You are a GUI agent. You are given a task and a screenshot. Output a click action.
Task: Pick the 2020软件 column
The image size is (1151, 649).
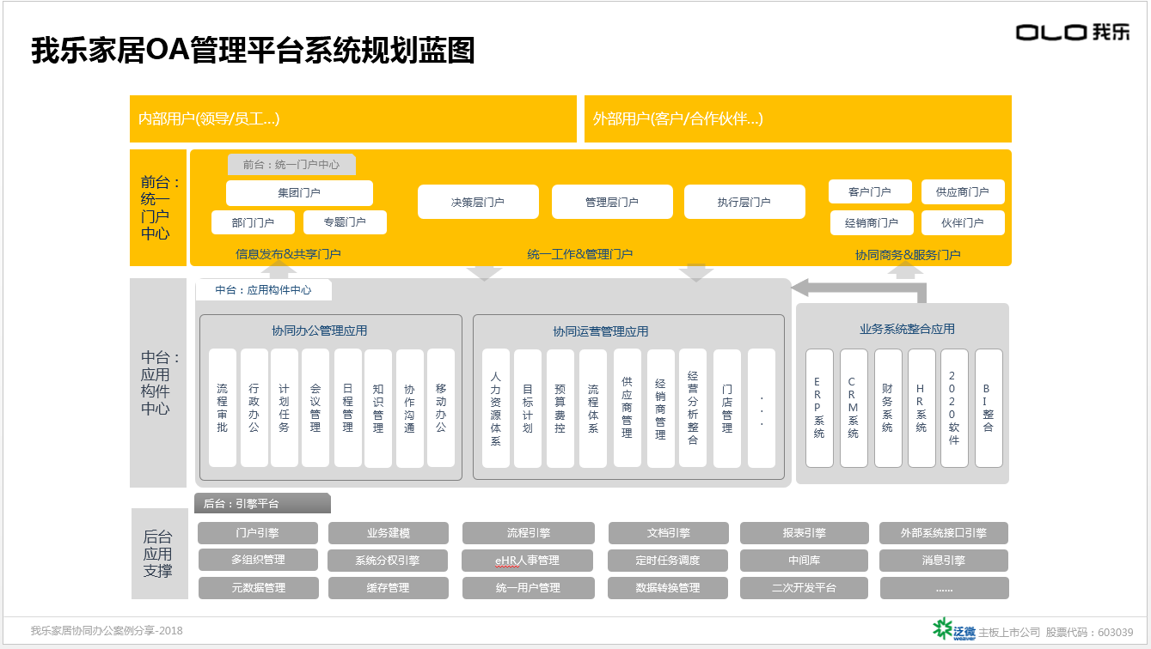[954, 408]
